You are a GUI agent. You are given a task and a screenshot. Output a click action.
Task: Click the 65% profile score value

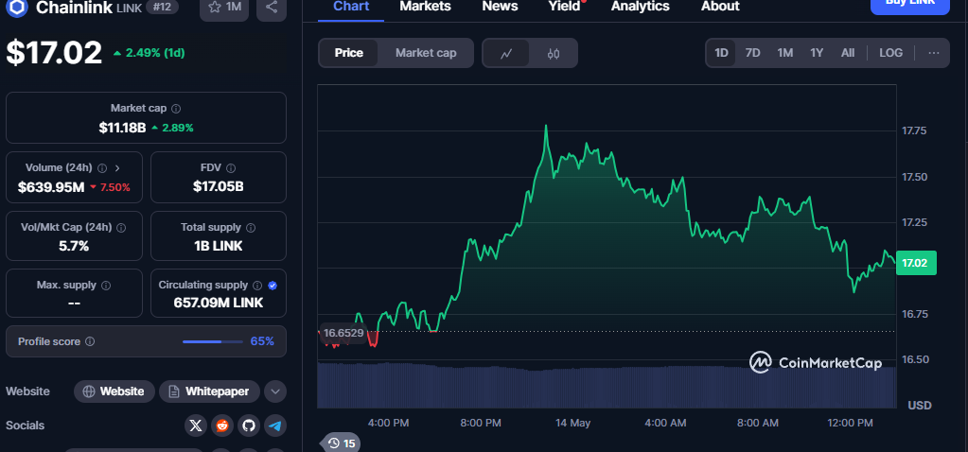tap(262, 341)
